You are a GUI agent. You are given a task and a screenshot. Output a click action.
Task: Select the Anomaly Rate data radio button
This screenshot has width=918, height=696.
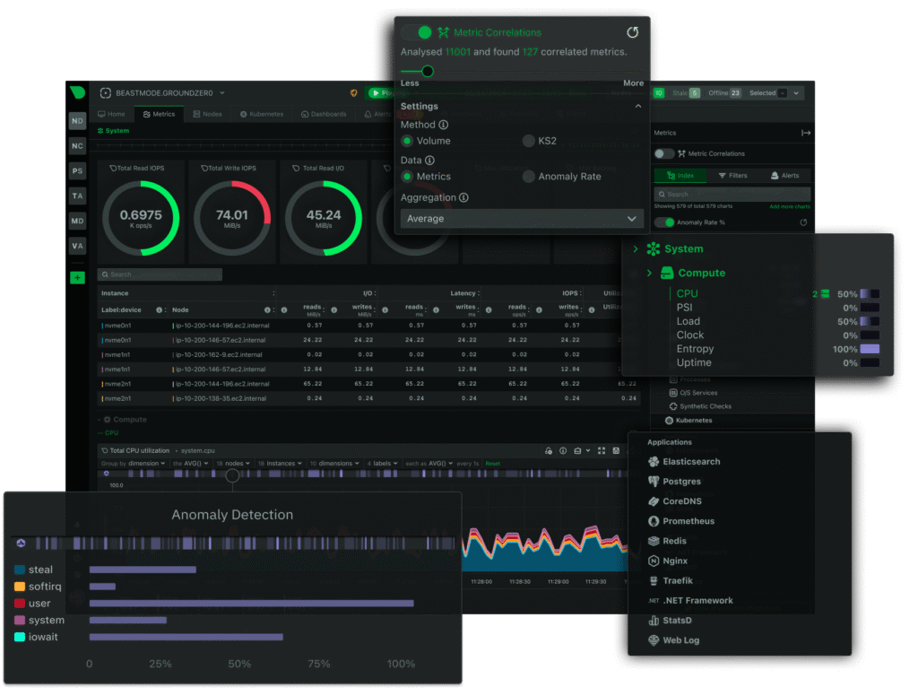(x=529, y=177)
